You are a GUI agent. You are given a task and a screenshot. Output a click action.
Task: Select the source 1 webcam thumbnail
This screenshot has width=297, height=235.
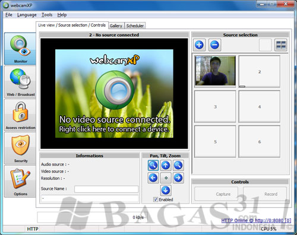215,71
